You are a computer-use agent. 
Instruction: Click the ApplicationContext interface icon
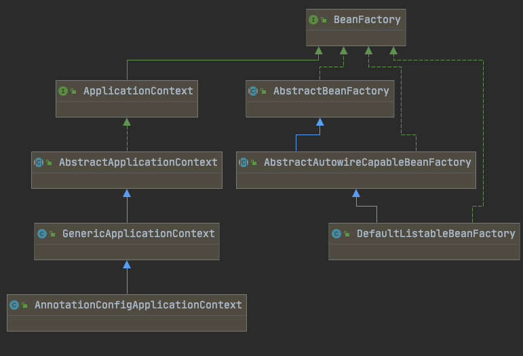pos(63,91)
